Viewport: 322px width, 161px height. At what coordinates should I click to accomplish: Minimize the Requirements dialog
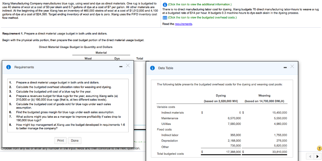[x=121, y=67]
